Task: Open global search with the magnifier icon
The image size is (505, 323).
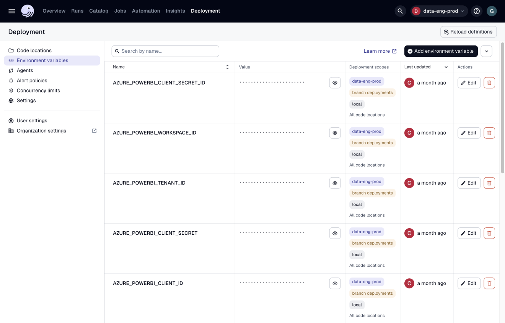Action: (x=400, y=11)
